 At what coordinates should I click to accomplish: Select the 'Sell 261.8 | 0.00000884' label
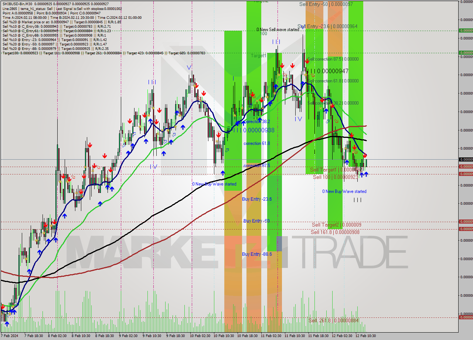(x=334, y=320)
